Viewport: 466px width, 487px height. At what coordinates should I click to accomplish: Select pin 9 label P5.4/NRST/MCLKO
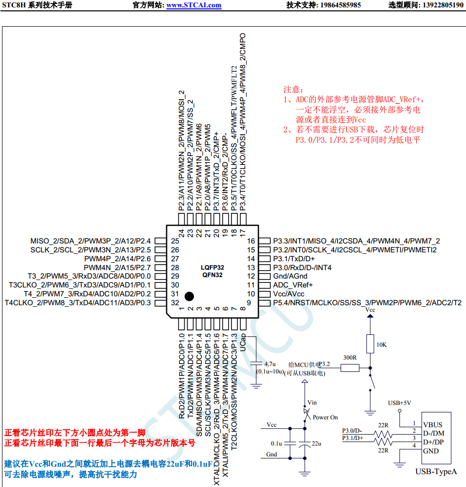(x=367, y=302)
